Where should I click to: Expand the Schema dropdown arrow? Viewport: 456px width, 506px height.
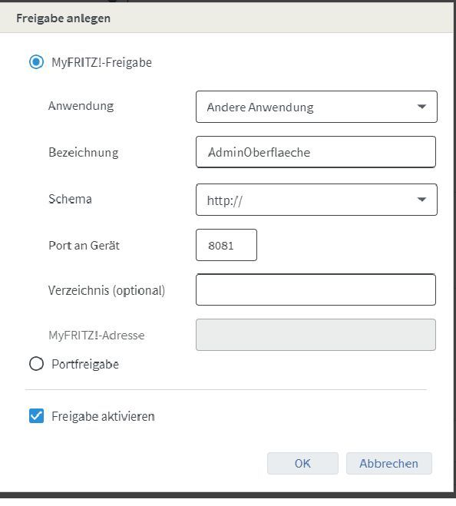click(x=421, y=200)
